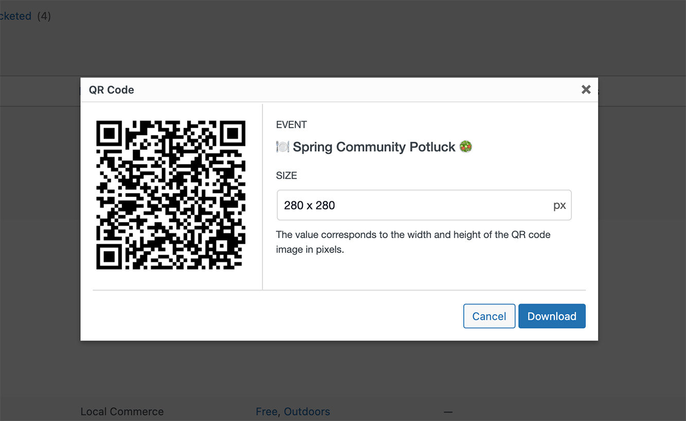The height and width of the screenshot is (421, 686).
Task: Click the bottom-left QR code finder square
Action: click(x=109, y=256)
